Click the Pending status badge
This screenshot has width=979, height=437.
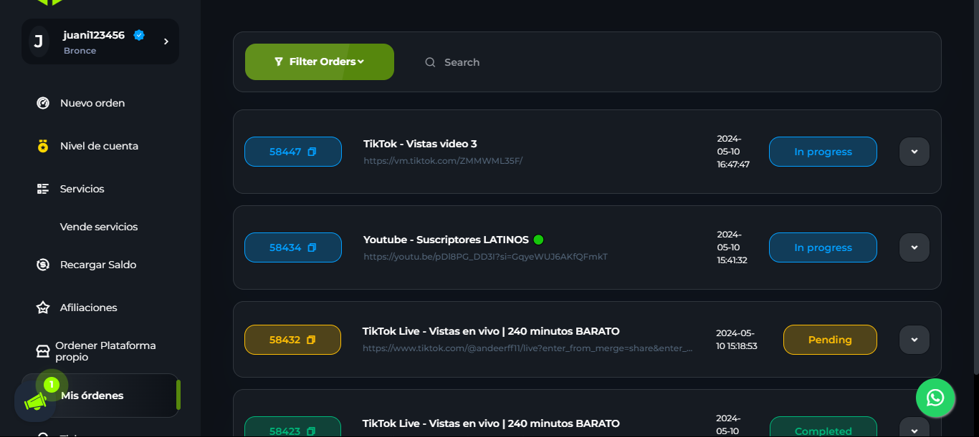[829, 340]
